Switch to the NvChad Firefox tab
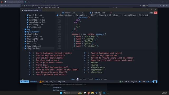The width and height of the screenshot is (169, 95). point(33,2)
